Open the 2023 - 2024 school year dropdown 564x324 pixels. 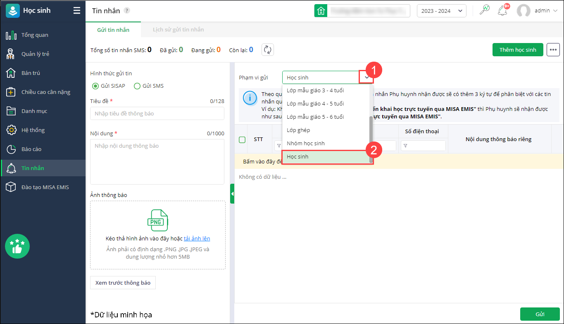pos(442,11)
